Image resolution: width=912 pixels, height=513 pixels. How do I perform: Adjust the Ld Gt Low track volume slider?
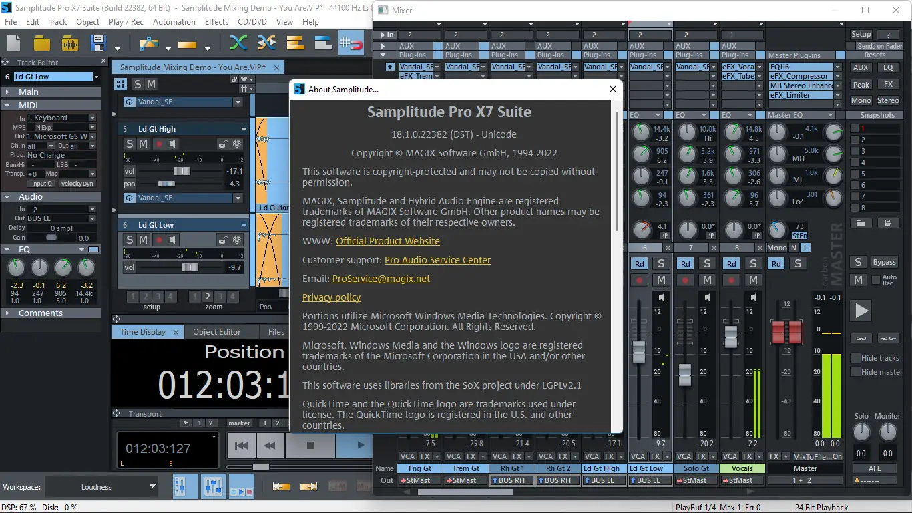(190, 267)
